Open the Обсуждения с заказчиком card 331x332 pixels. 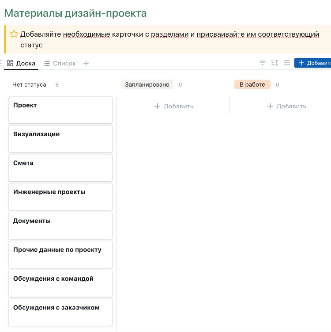pos(60,312)
